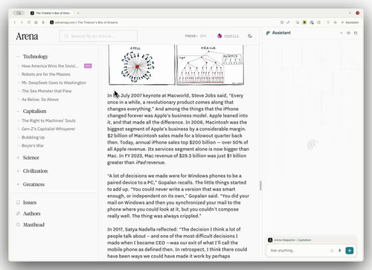
Task: Start a new Assistant chat with plus icon
Action: pyautogui.click(x=341, y=33)
